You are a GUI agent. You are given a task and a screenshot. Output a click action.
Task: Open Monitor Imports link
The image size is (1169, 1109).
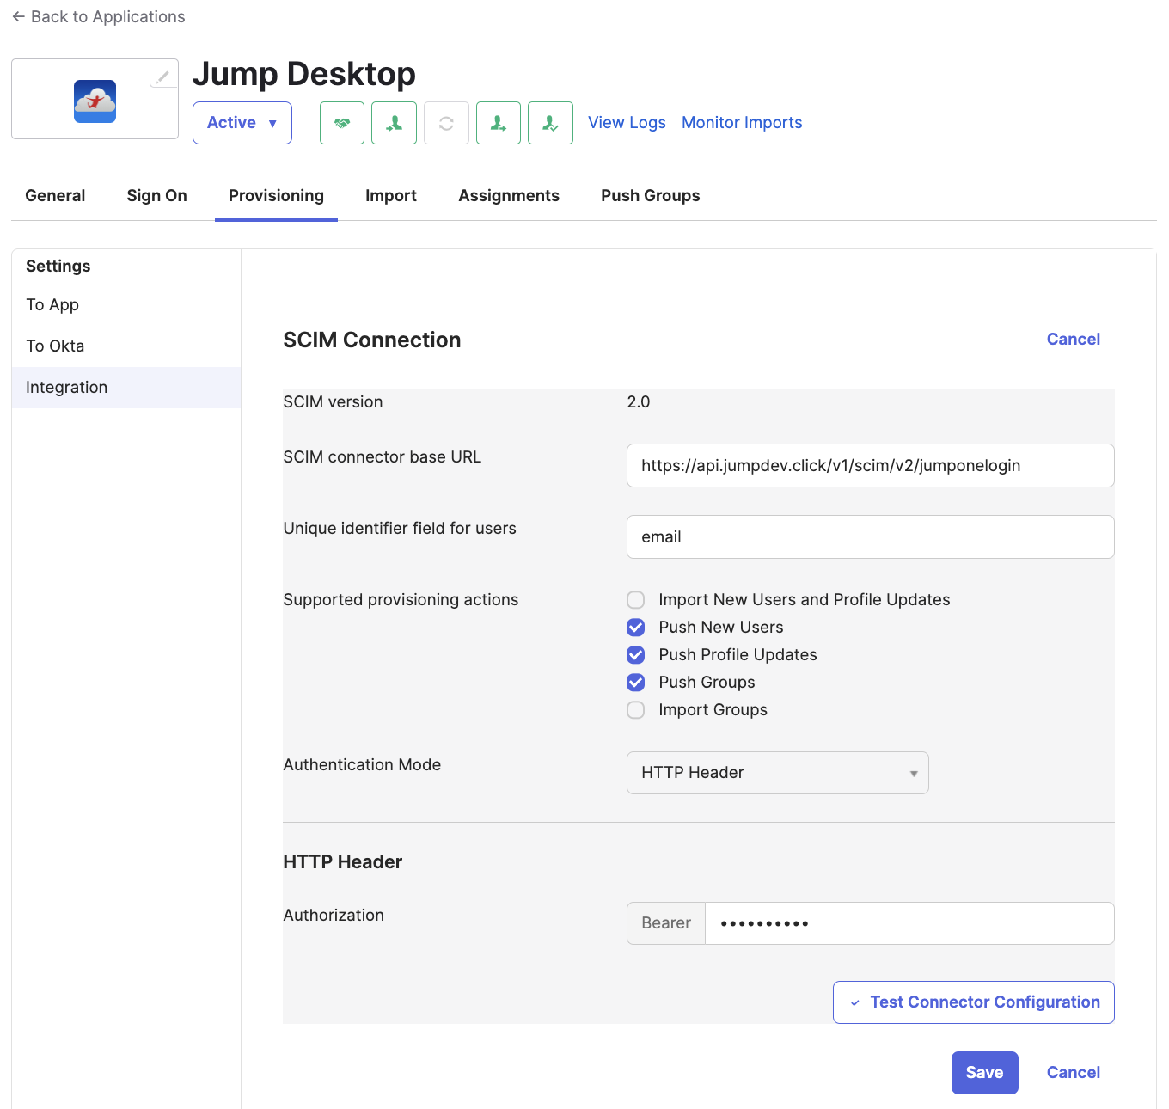tap(742, 123)
